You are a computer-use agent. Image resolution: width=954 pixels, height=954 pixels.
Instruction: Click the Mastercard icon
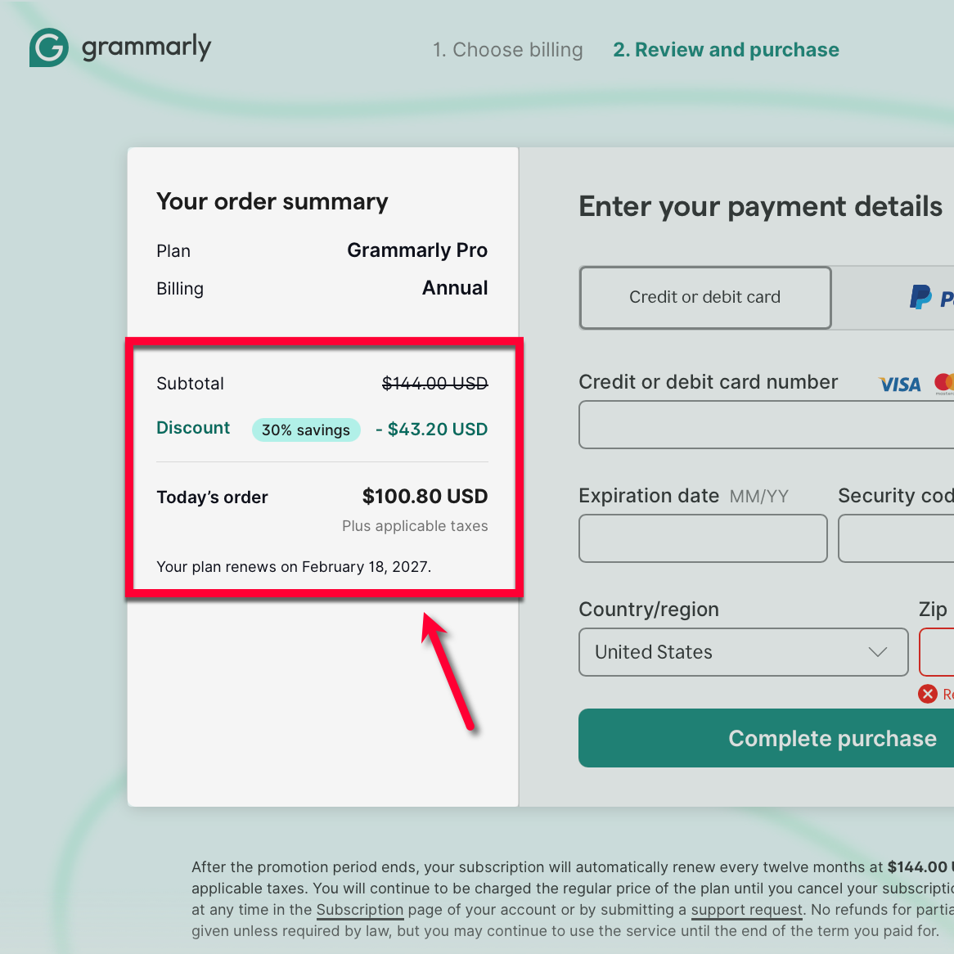click(945, 383)
